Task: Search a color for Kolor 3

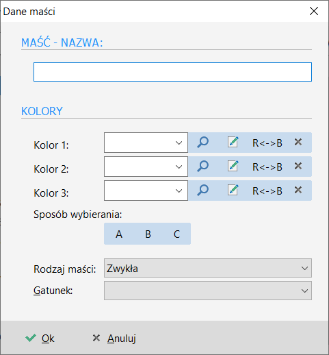Action: pos(202,191)
